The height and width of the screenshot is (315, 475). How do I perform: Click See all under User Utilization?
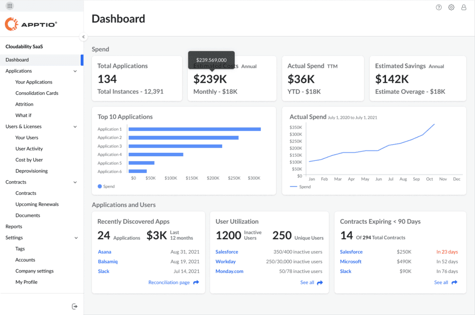tap(307, 282)
